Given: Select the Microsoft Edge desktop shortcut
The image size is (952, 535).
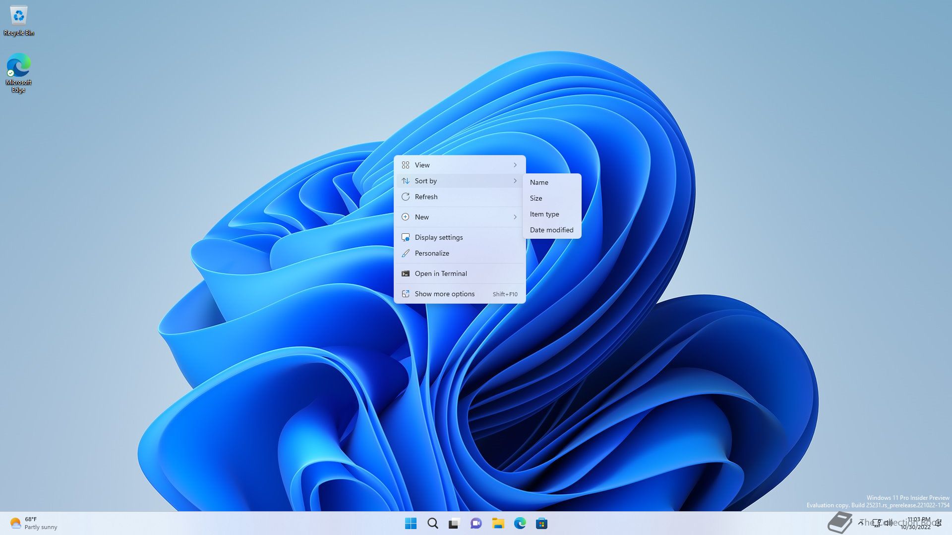Looking at the screenshot, I should (x=18, y=73).
